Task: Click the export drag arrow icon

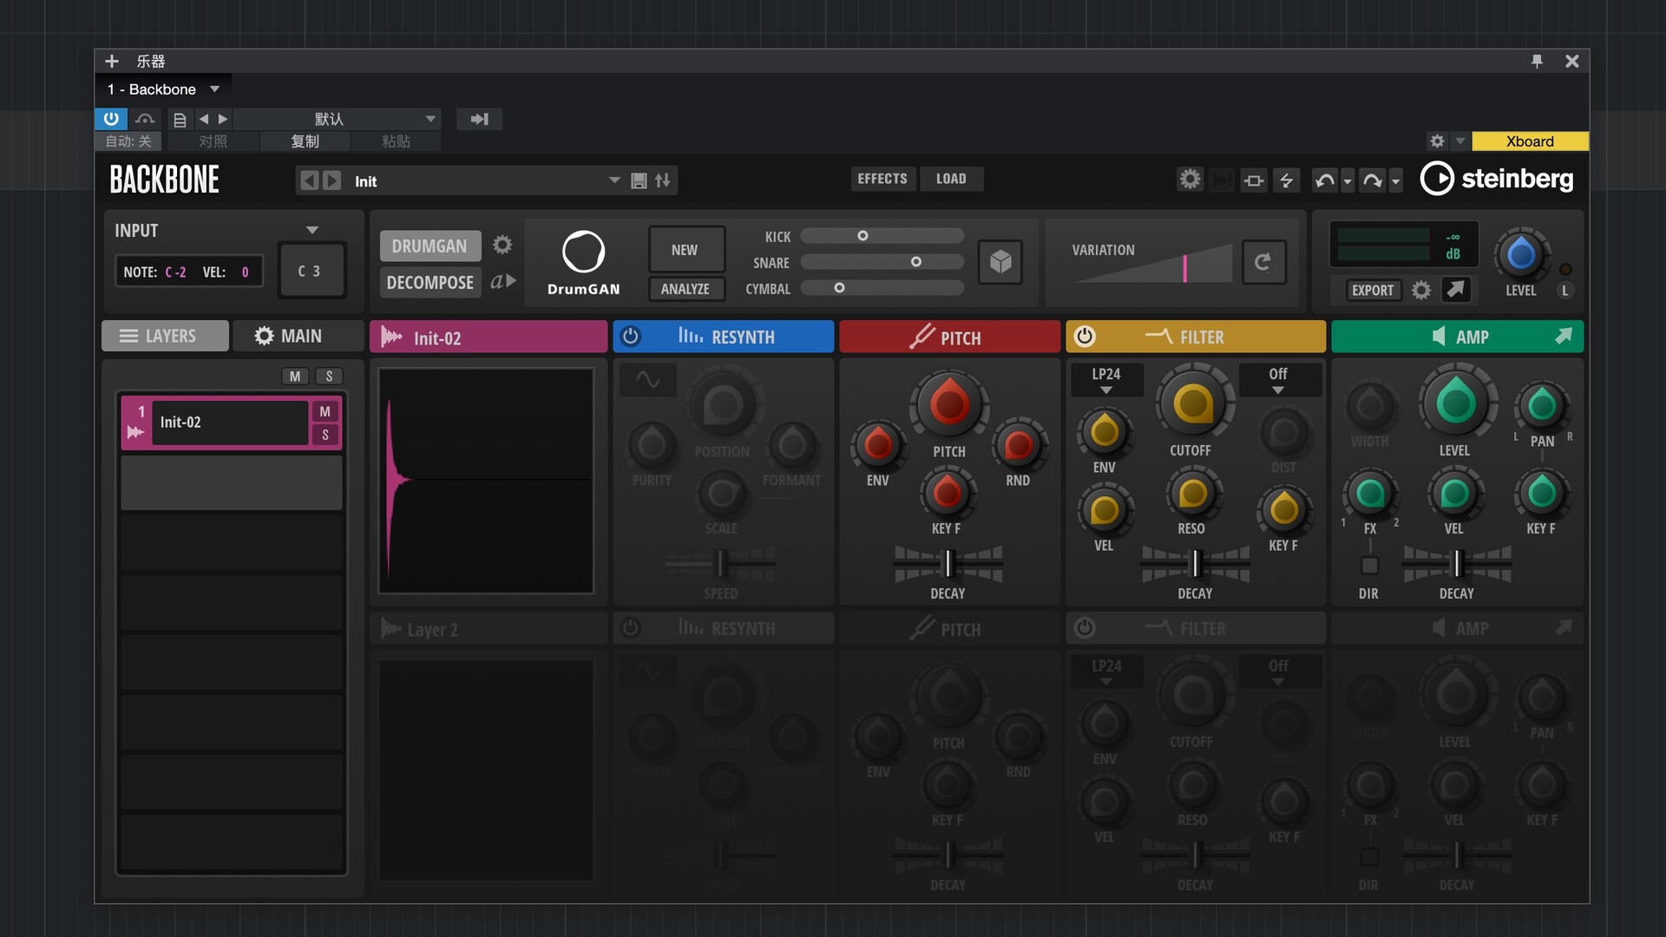Action: pos(1456,289)
